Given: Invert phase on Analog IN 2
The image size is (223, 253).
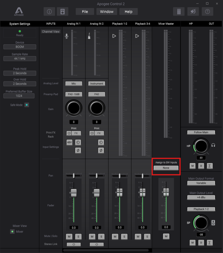Looking at the screenshot, I should point(101,150).
